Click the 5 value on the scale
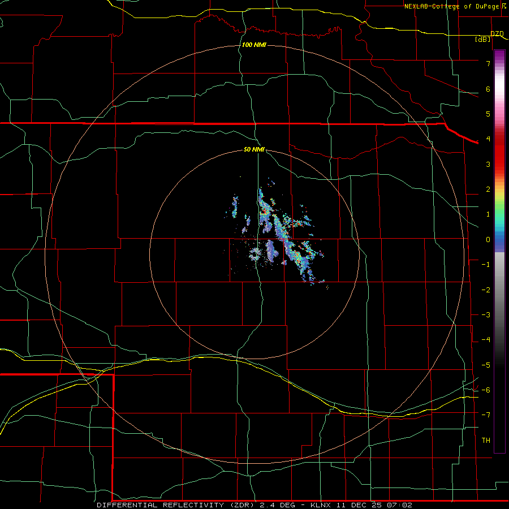Screen dimensions: 509x509 coord(488,114)
